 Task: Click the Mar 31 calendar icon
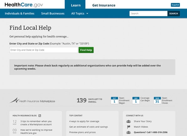[157, 100]
